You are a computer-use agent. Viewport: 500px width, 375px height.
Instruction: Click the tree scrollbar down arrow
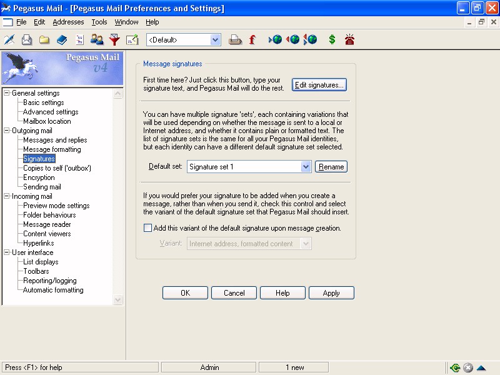click(x=117, y=299)
